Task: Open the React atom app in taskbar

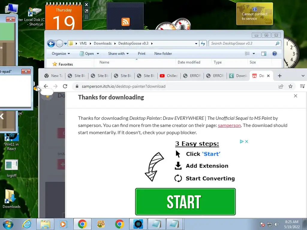Action: pyautogui.click(x=138, y=224)
